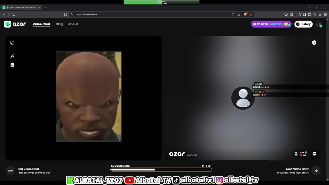
Task: Click the '11 / 25' subscriber count
Action: click(x=206, y=166)
